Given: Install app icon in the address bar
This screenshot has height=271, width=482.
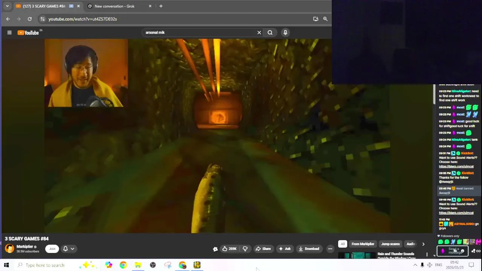Looking at the screenshot, I should pos(316,19).
